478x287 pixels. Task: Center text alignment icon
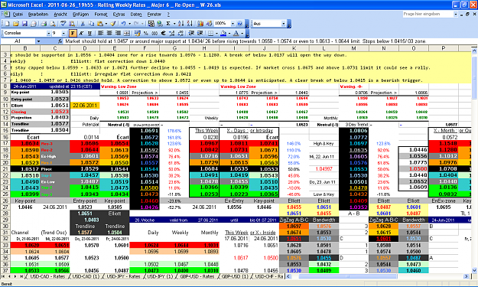(109, 33)
